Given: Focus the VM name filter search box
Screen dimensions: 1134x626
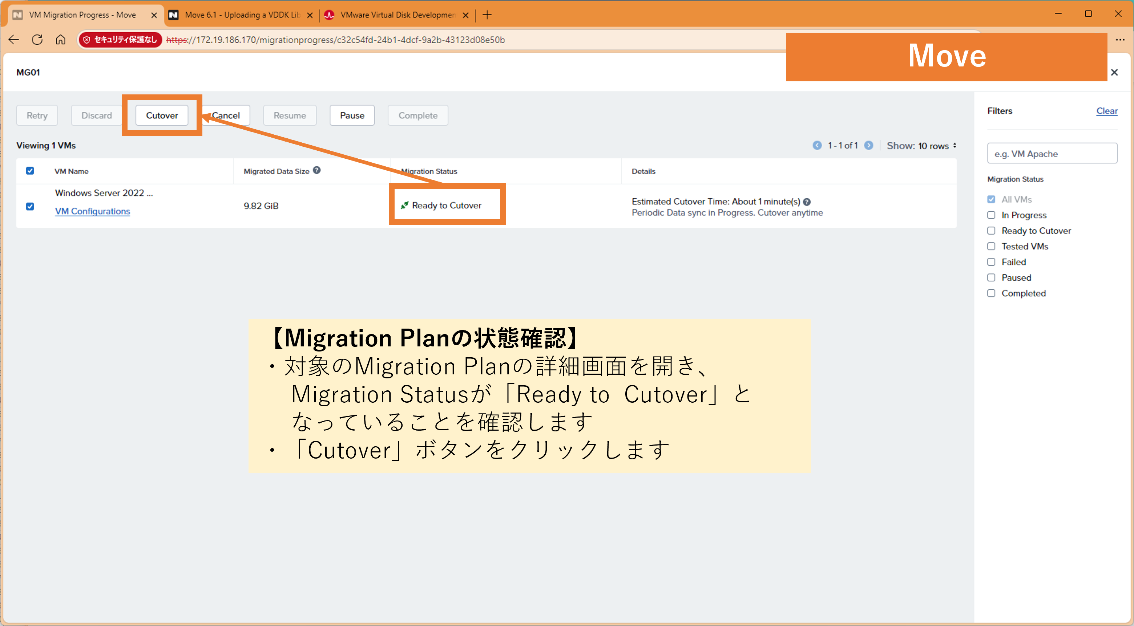Looking at the screenshot, I should 1052,154.
